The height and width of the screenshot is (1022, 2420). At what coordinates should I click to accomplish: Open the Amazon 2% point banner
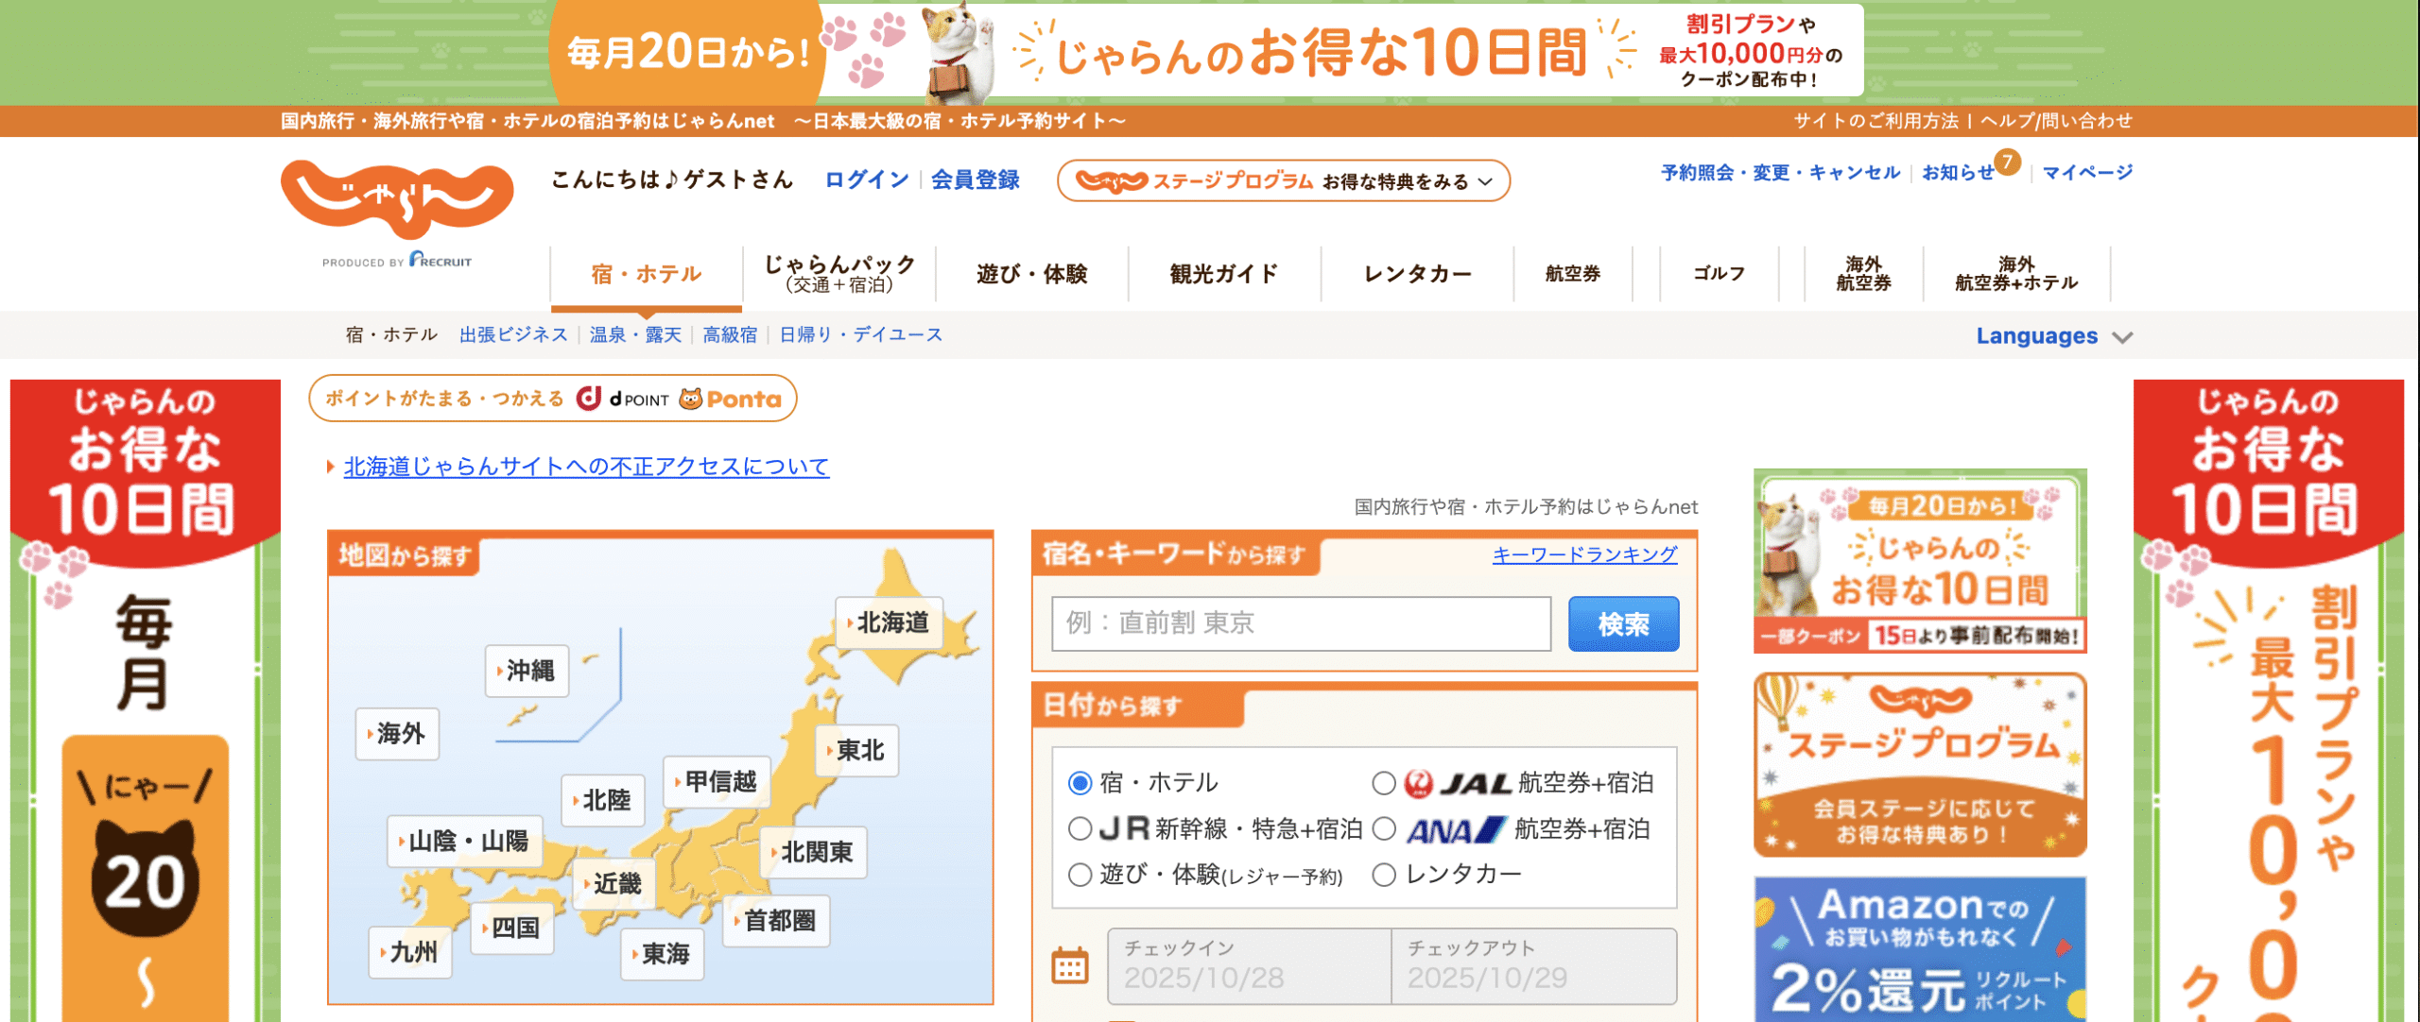coord(1919,949)
